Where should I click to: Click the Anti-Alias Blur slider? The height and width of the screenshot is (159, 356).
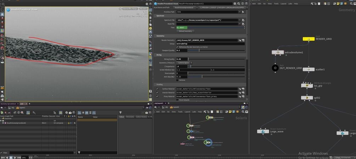(x=216, y=77)
